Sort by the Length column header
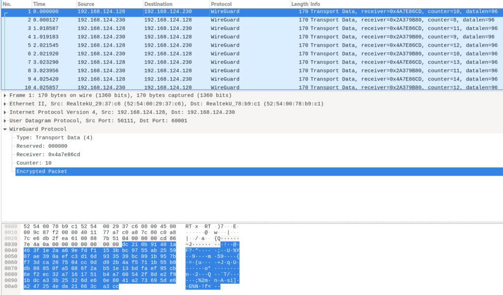503x295 pixels. click(x=299, y=4)
